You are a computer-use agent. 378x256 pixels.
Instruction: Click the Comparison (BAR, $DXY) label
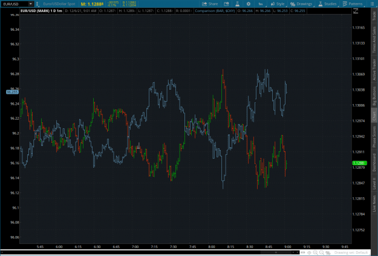[215, 11]
